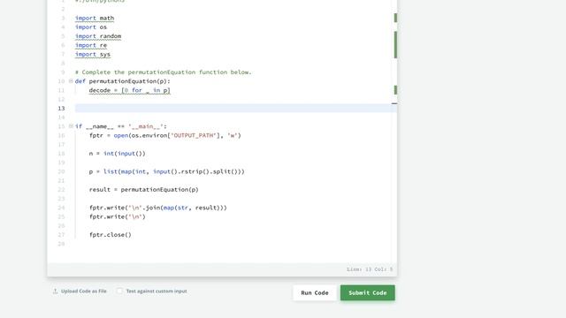
Task: Click line number 13 in the gutter
Action: click(61, 108)
